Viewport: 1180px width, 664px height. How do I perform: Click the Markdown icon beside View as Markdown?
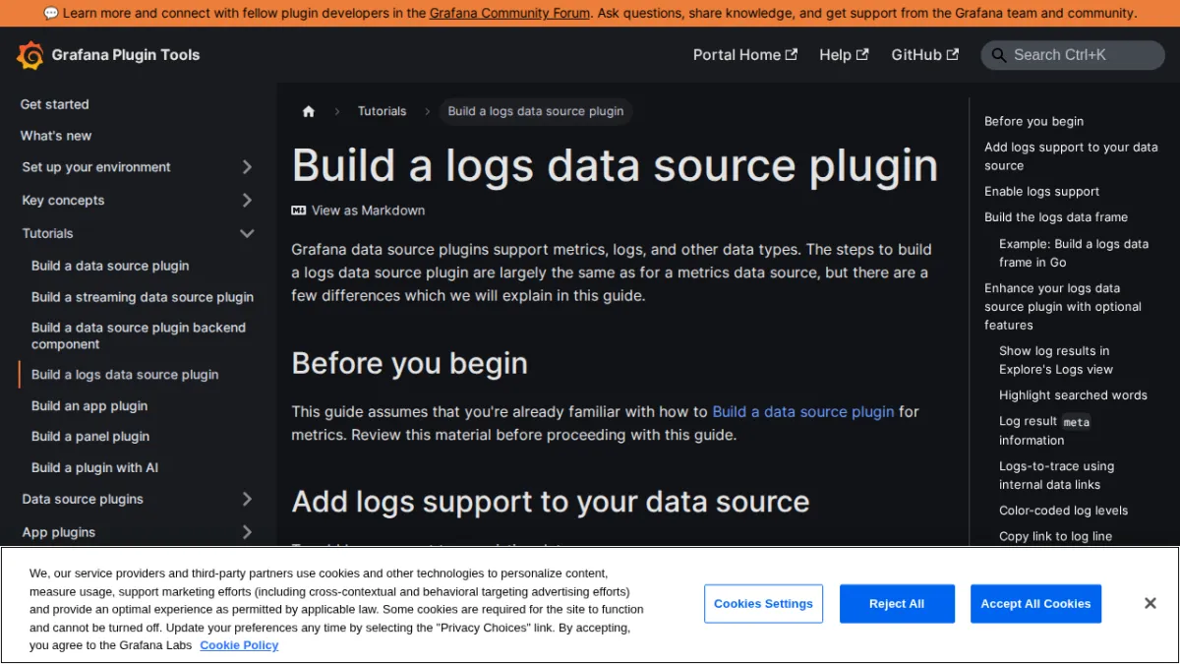click(299, 211)
